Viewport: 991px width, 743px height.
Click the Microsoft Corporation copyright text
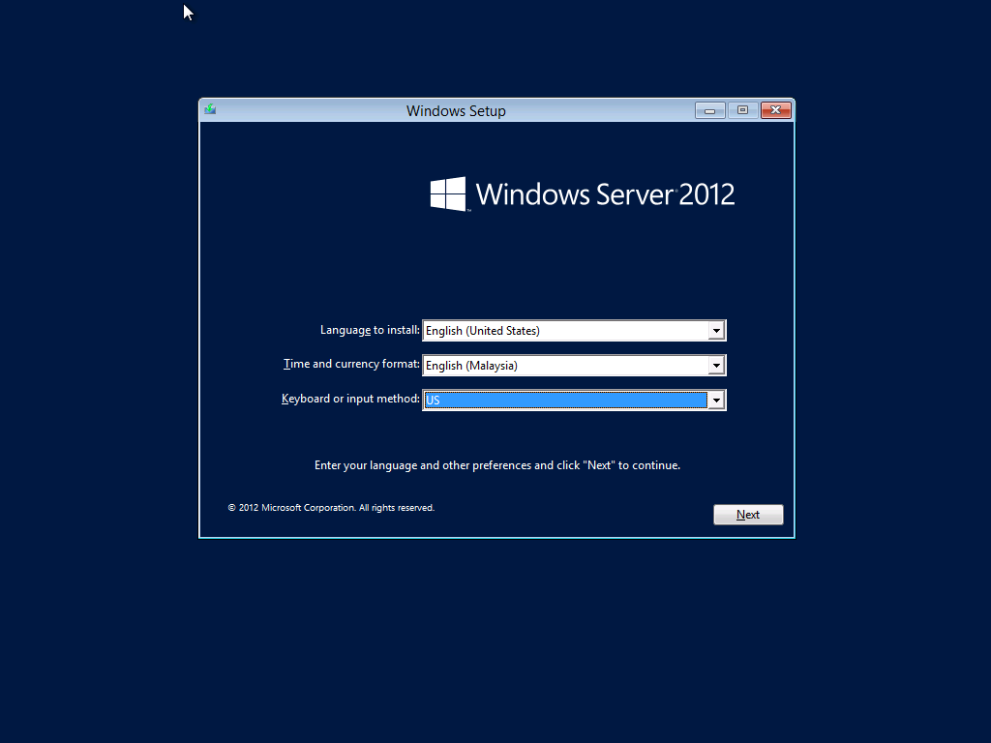pos(331,507)
